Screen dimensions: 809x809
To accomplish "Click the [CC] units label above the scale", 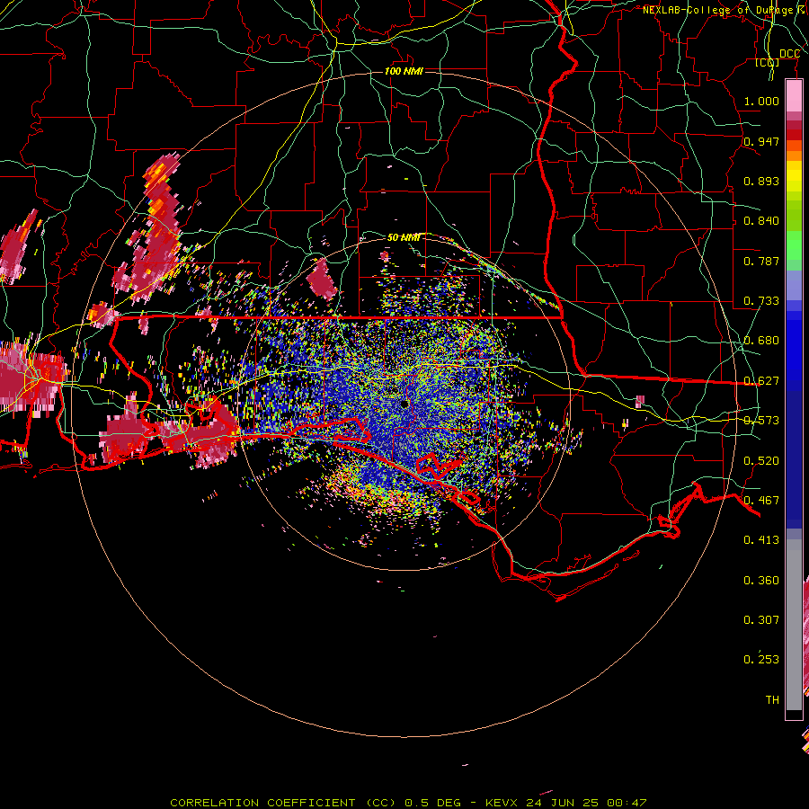I will (767, 62).
